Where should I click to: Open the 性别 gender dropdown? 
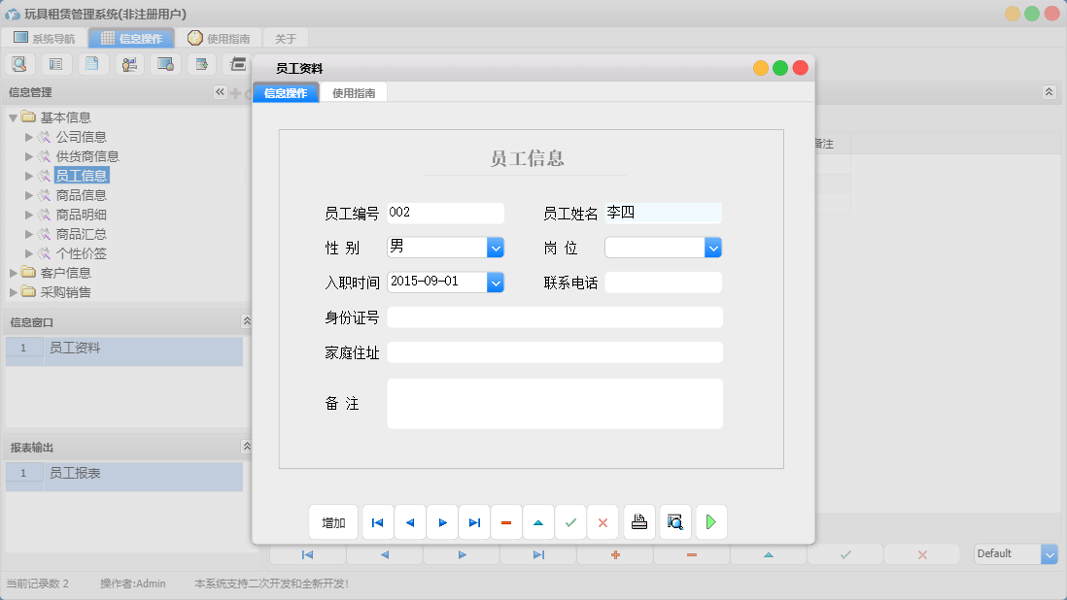tap(496, 247)
